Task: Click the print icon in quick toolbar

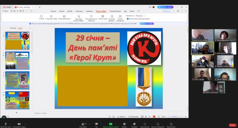Action: (20, 11)
